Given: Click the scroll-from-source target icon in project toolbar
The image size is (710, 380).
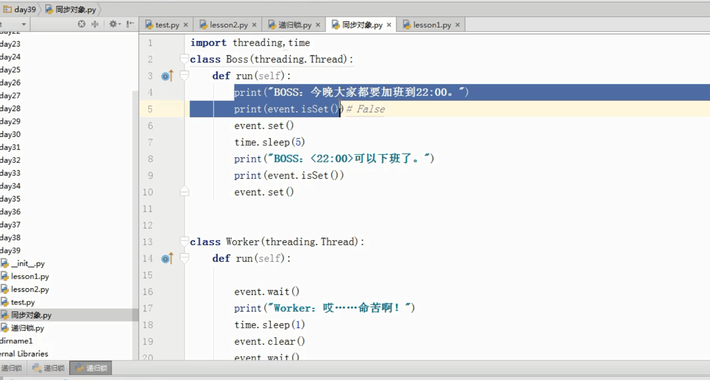Looking at the screenshot, I should (x=82, y=24).
